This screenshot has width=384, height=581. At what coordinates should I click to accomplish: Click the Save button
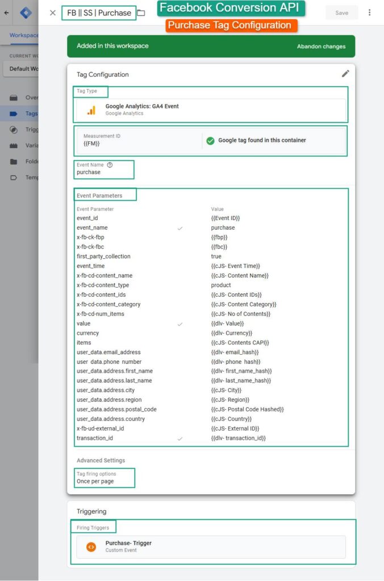pos(342,12)
